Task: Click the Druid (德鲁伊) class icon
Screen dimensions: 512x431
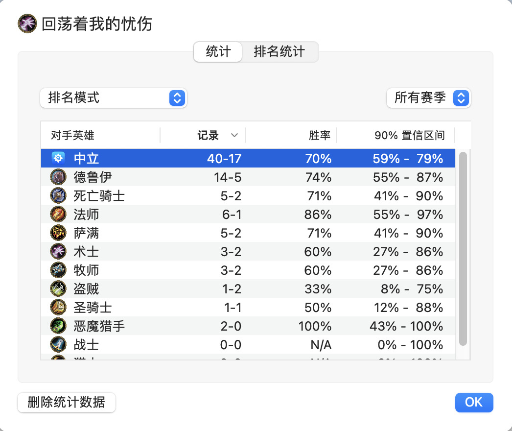Action: pos(58,177)
